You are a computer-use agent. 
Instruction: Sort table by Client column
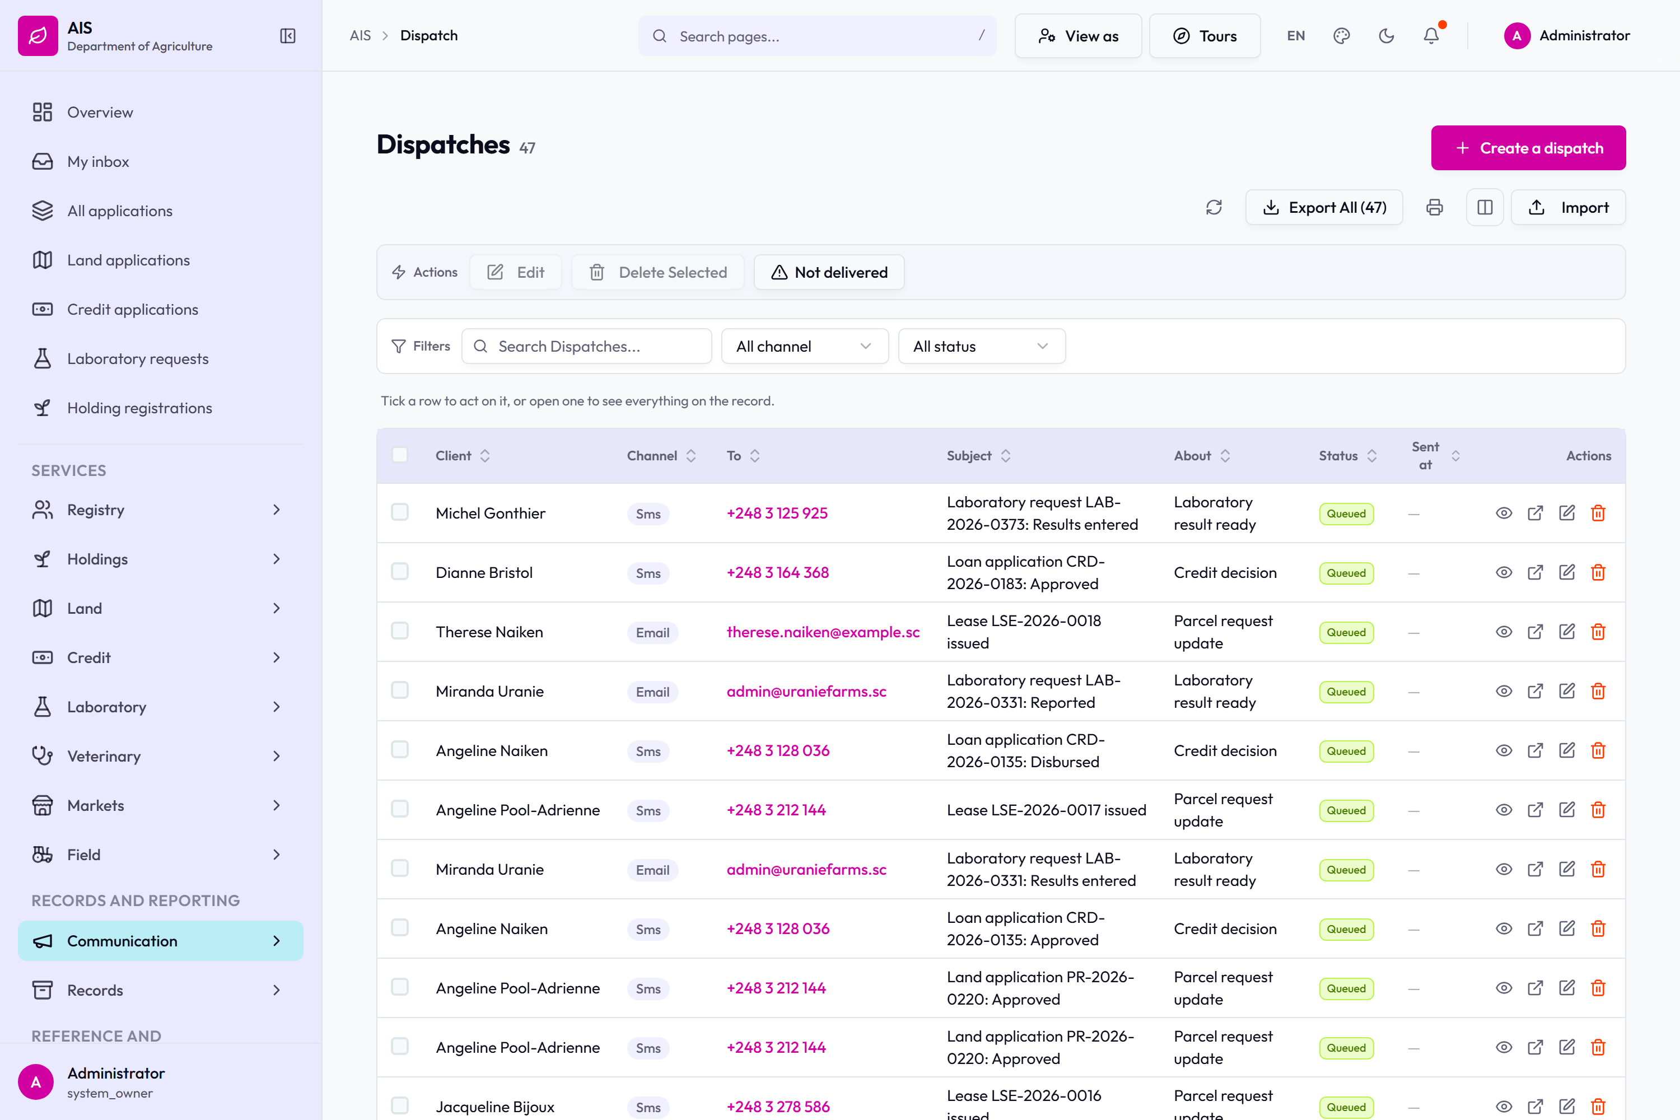(463, 456)
